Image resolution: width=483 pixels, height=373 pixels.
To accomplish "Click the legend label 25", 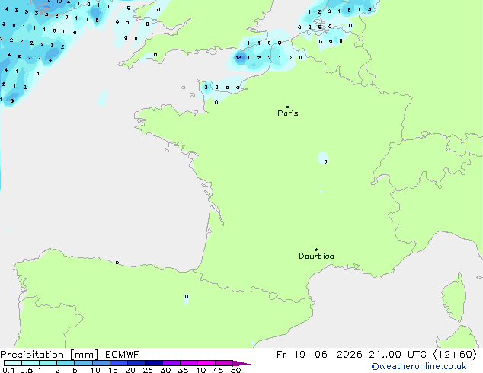I will [148, 370].
